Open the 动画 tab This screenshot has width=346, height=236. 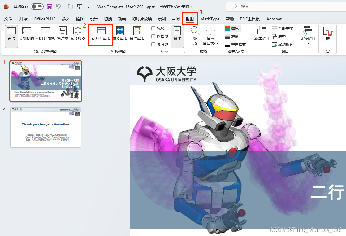pyautogui.click(x=122, y=19)
